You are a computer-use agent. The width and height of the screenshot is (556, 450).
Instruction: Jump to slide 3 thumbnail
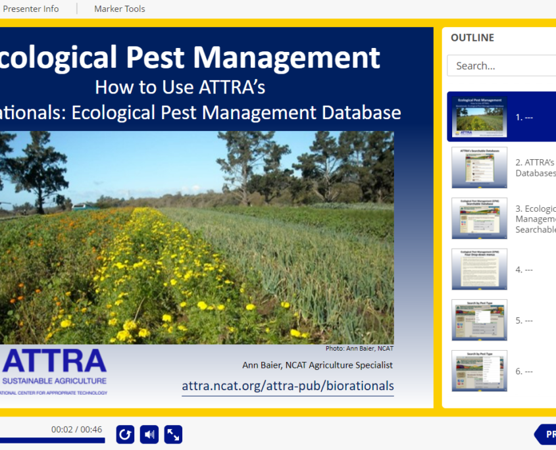pos(479,218)
